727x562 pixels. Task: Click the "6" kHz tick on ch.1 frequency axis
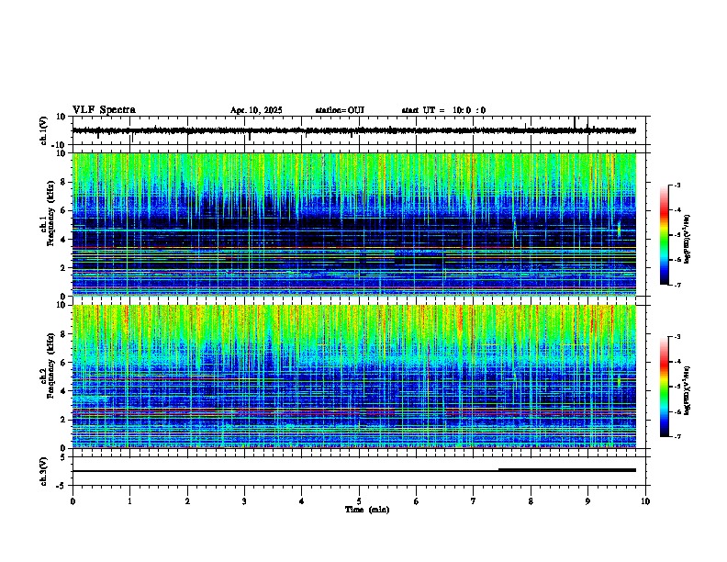[64, 211]
